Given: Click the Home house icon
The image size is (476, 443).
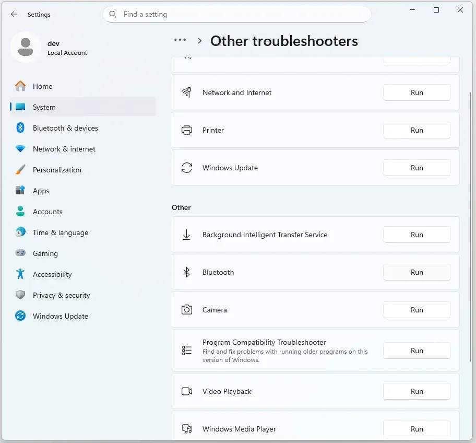Looking at the screenshot, I should [20, 86].
